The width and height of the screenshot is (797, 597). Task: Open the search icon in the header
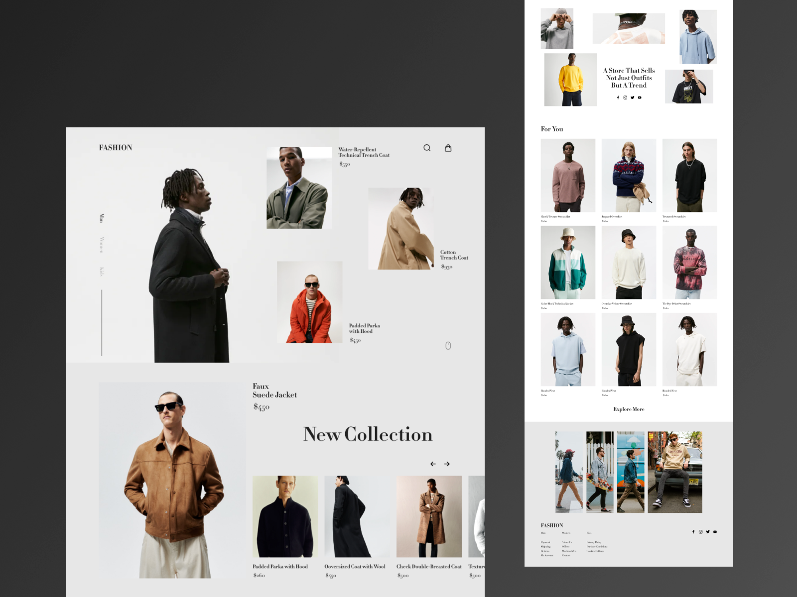pos(427,148)
